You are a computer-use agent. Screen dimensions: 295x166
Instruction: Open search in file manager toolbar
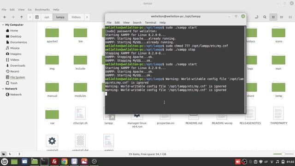265,17
